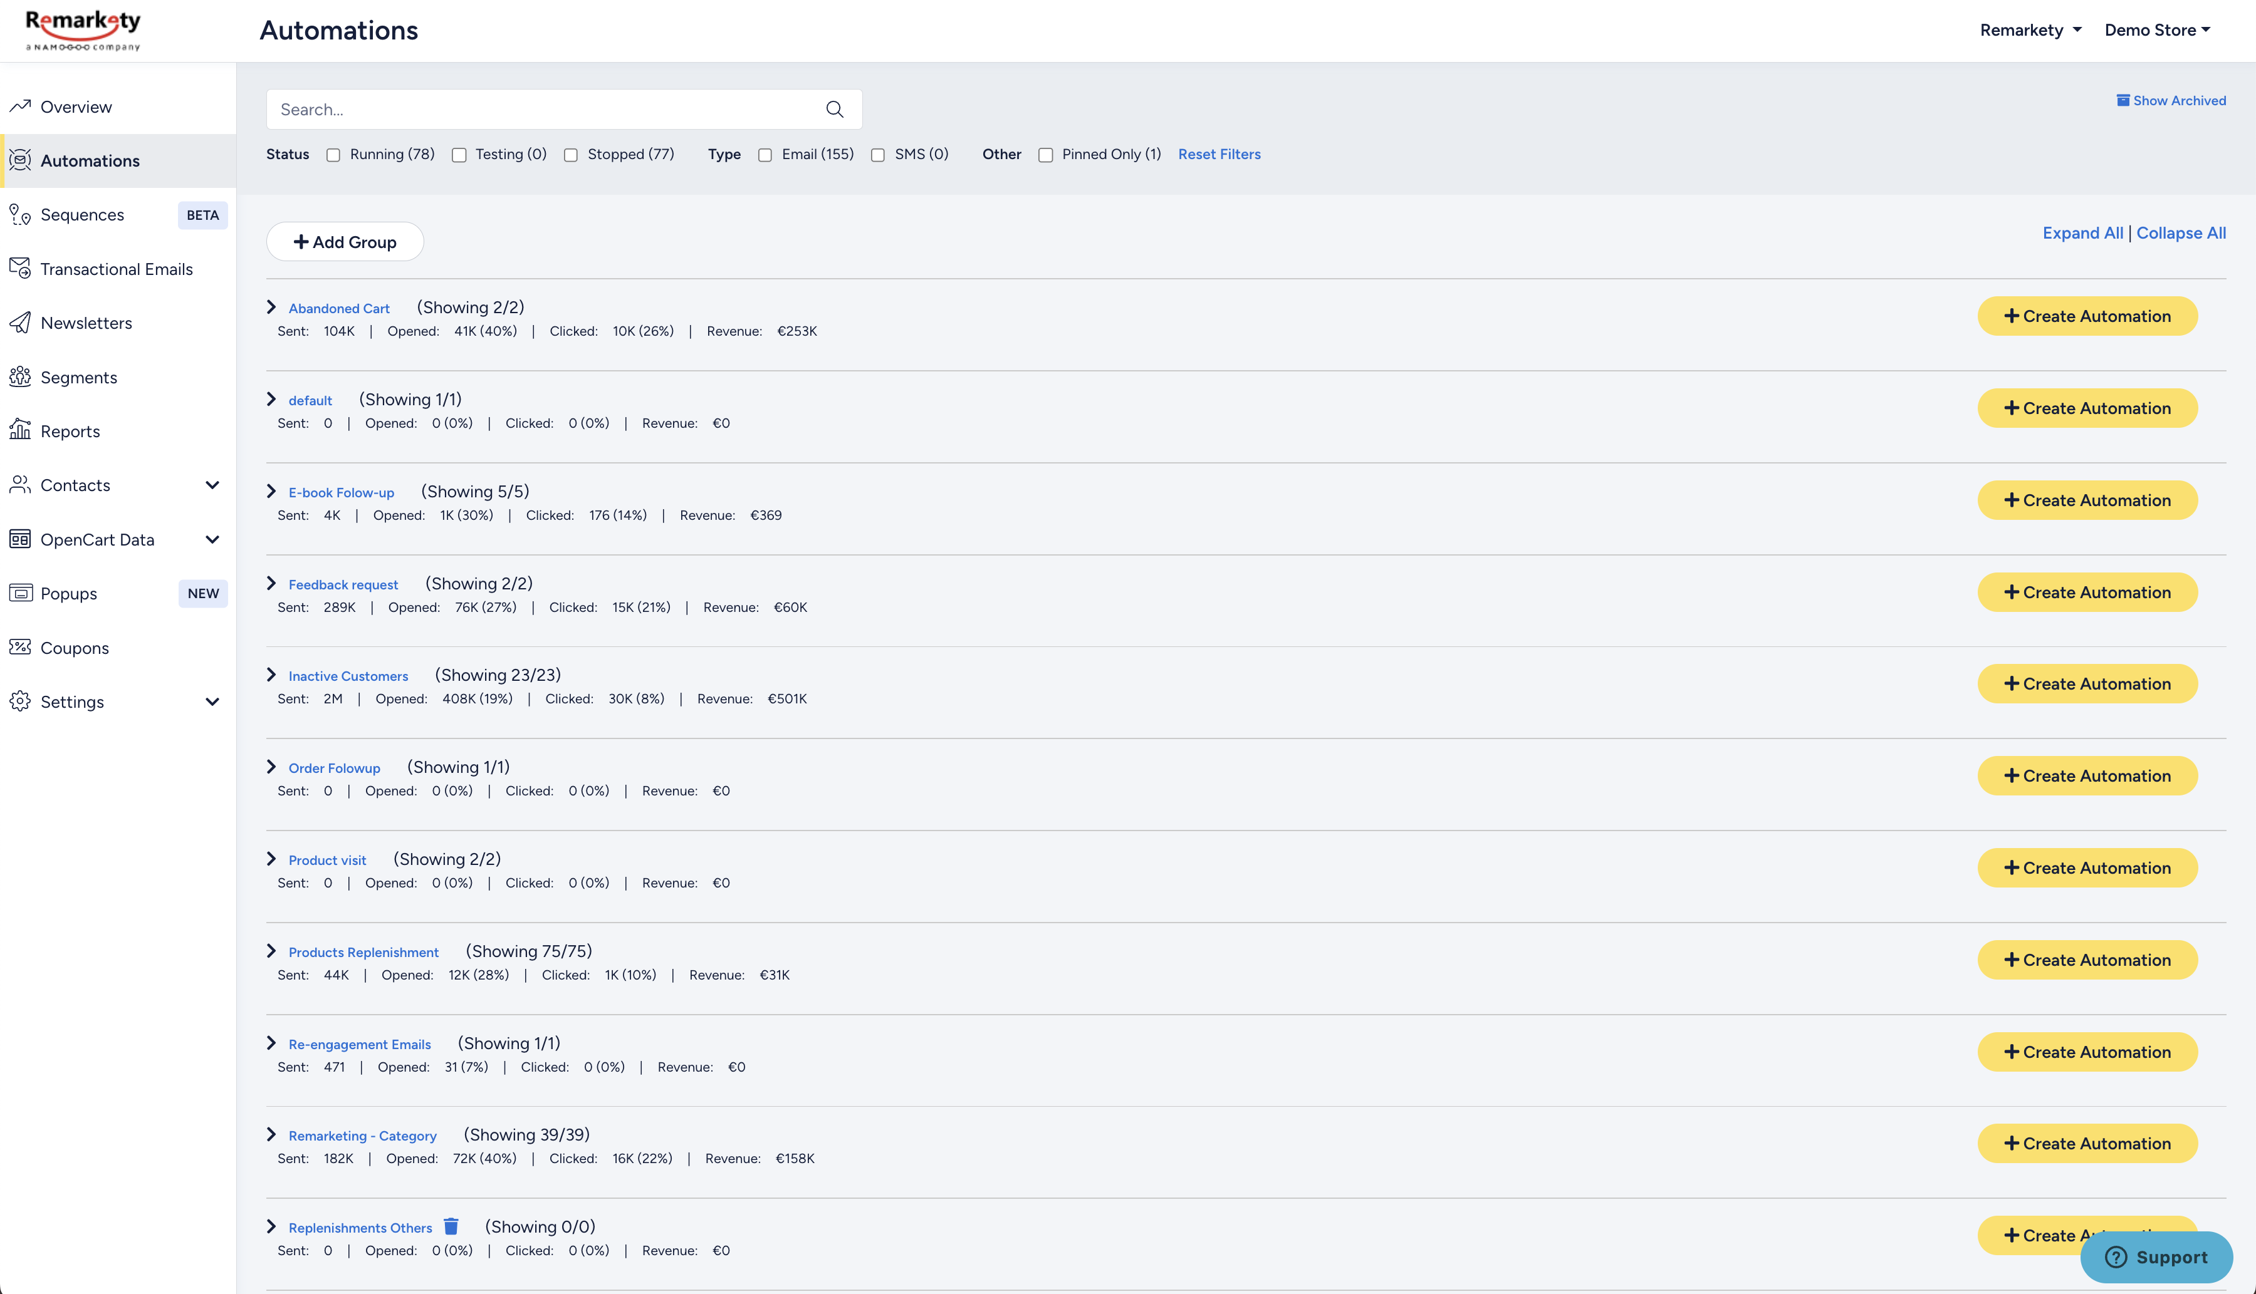Click the archive box icon by Show Archived
Viewport: 2256px width, 1294px height.
(x=2123, y=100)
